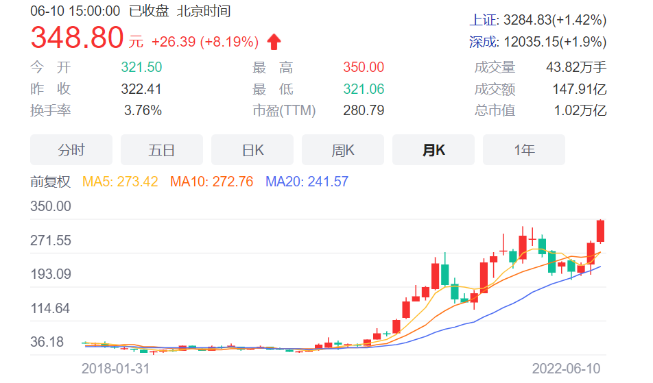Click the 成交额 value 147.91亿

(580, 89)
